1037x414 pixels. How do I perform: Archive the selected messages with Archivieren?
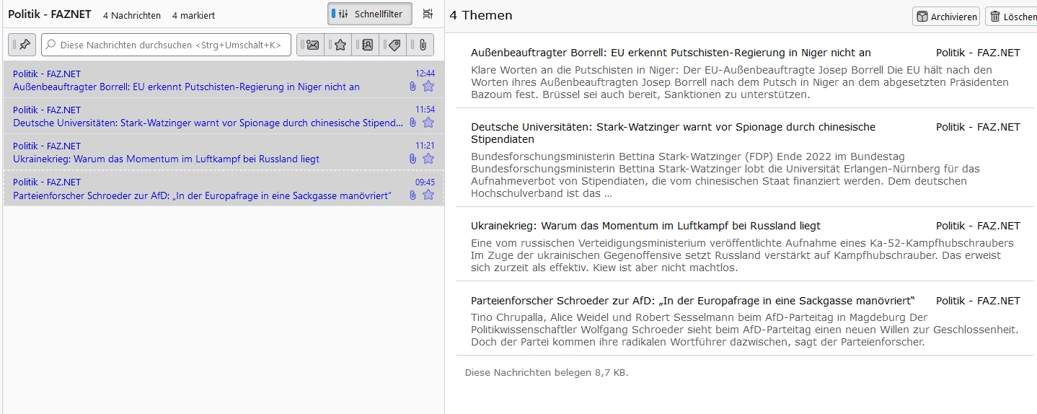[x=946, y=17]
